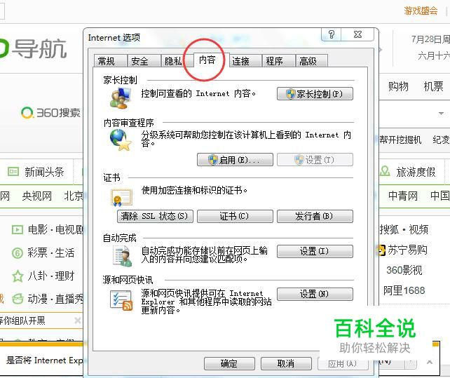Open feeds 设置(N) button

(315, 294)
